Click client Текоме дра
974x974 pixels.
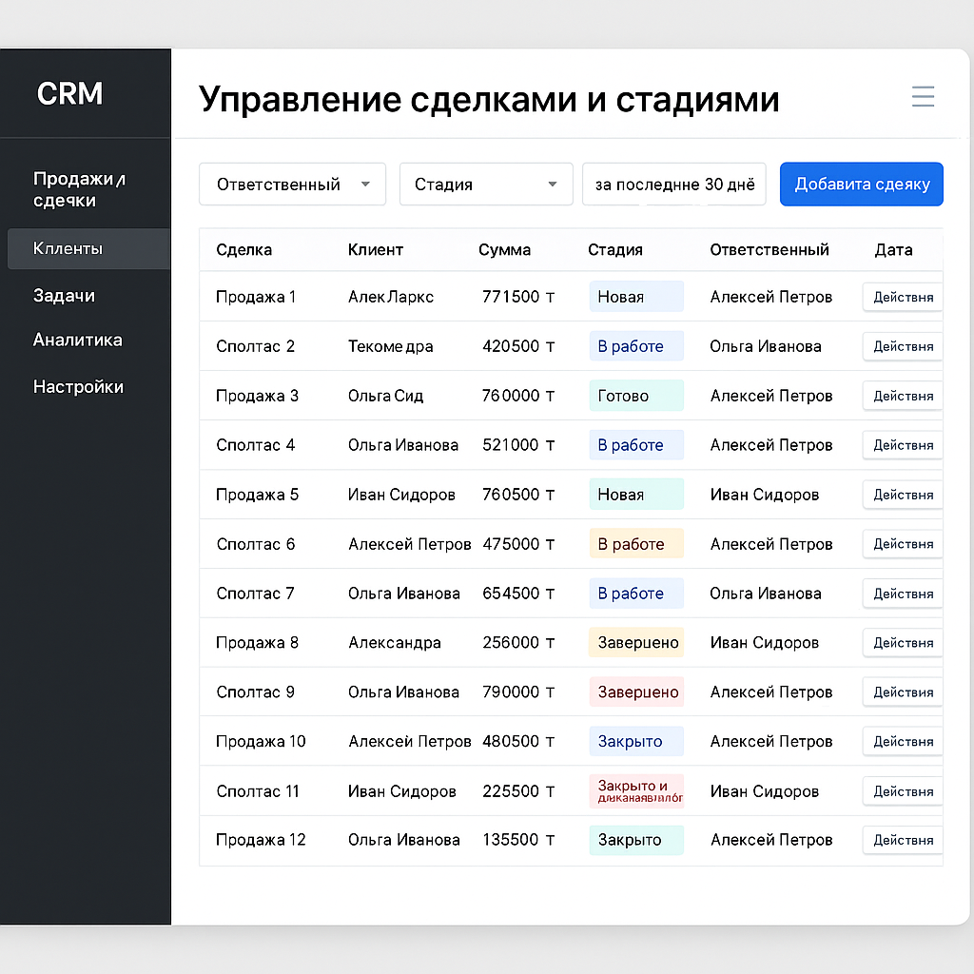(390, 346)
